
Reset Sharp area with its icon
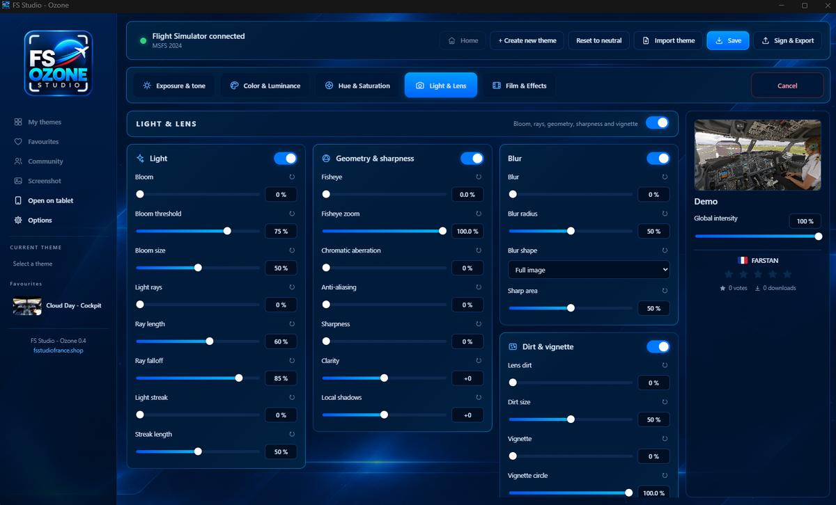point(665,291)
